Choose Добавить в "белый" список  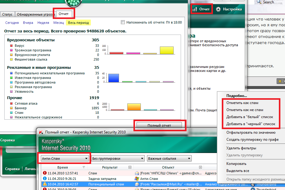(x=249, y=117)
